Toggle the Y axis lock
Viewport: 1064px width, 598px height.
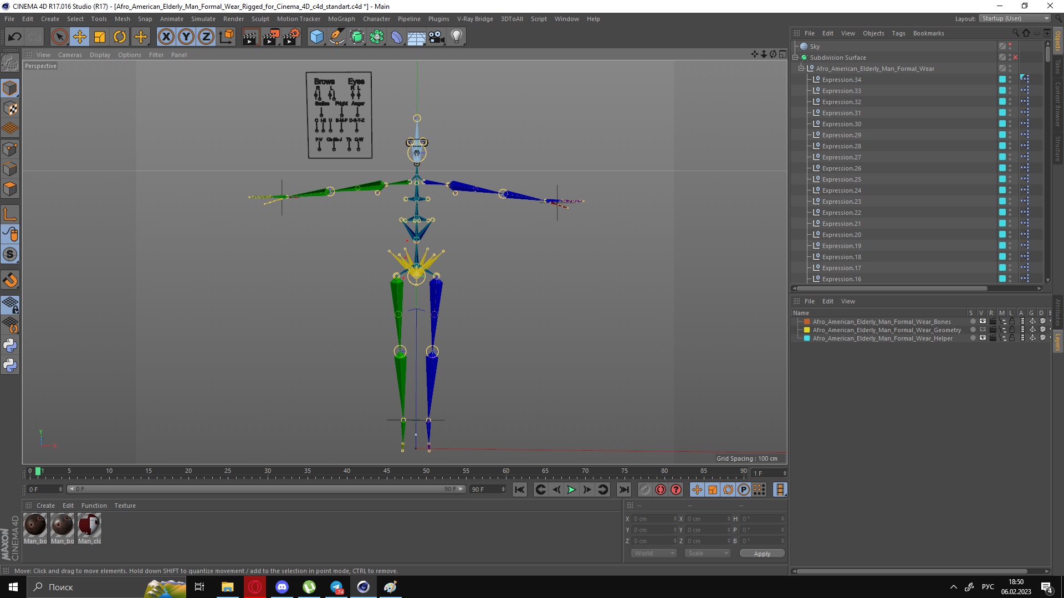tap(186, 37)
